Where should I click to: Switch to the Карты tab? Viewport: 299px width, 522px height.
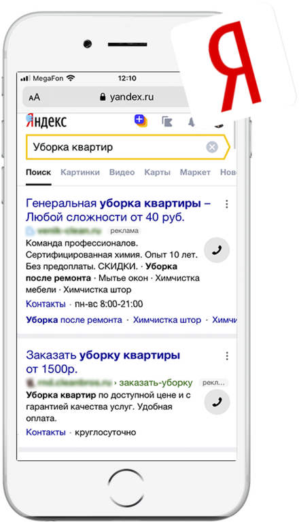(x=157, y=173)
